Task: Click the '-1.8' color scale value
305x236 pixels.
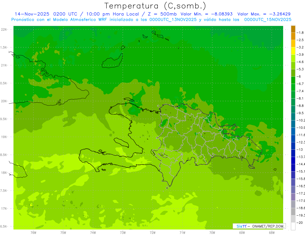Action: 300,33
